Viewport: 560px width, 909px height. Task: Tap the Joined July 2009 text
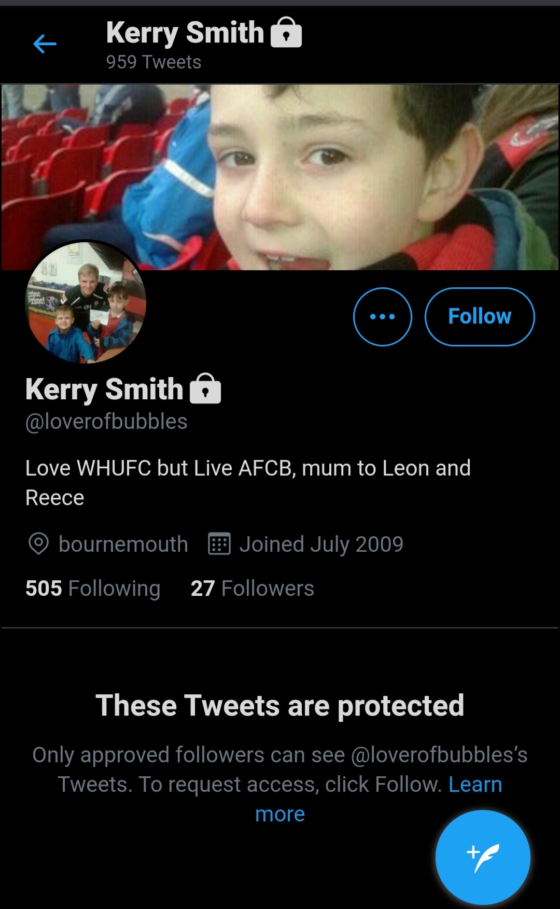tap(321, 544)
